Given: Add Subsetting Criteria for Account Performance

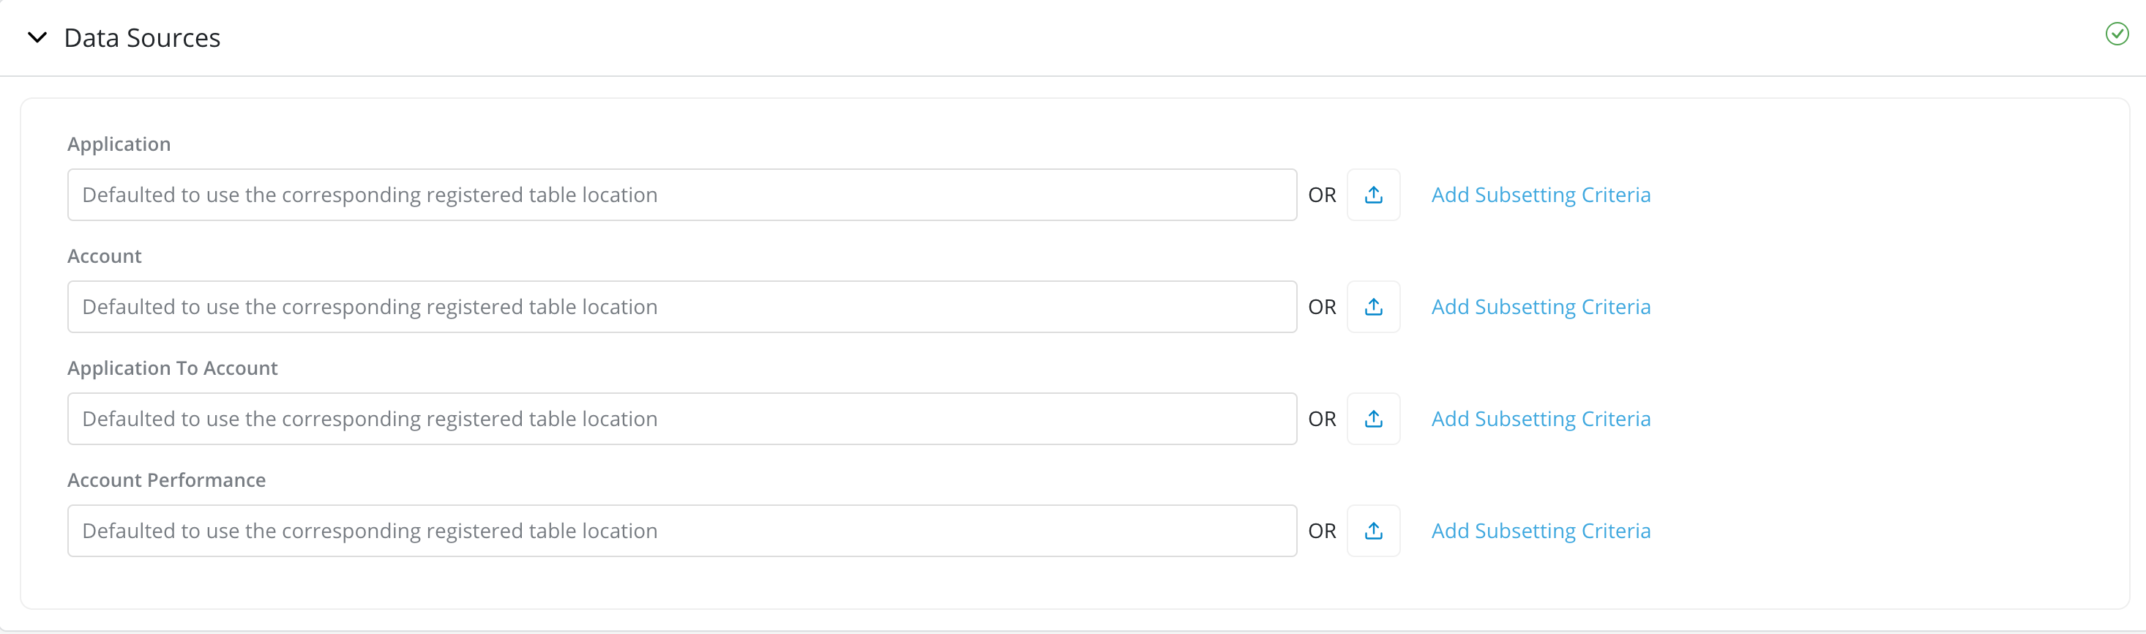Looking at the screenshot, I should pos(1541,532).
